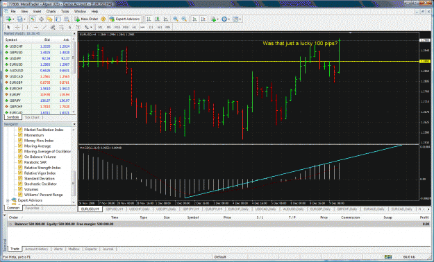Open a new chart via toolbar icon
434x262 pixels.
pyautogui.click(x=8, y=19)
